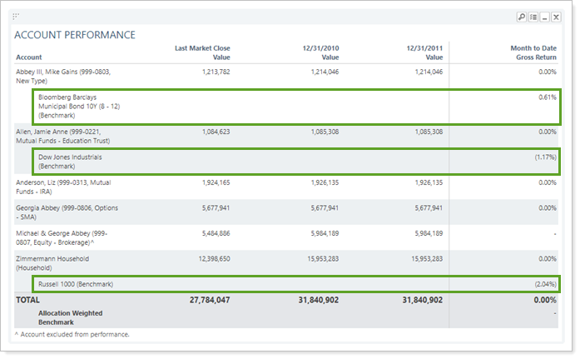
Task: Close the Account Performance panel
Action: [x=557, y=17]
